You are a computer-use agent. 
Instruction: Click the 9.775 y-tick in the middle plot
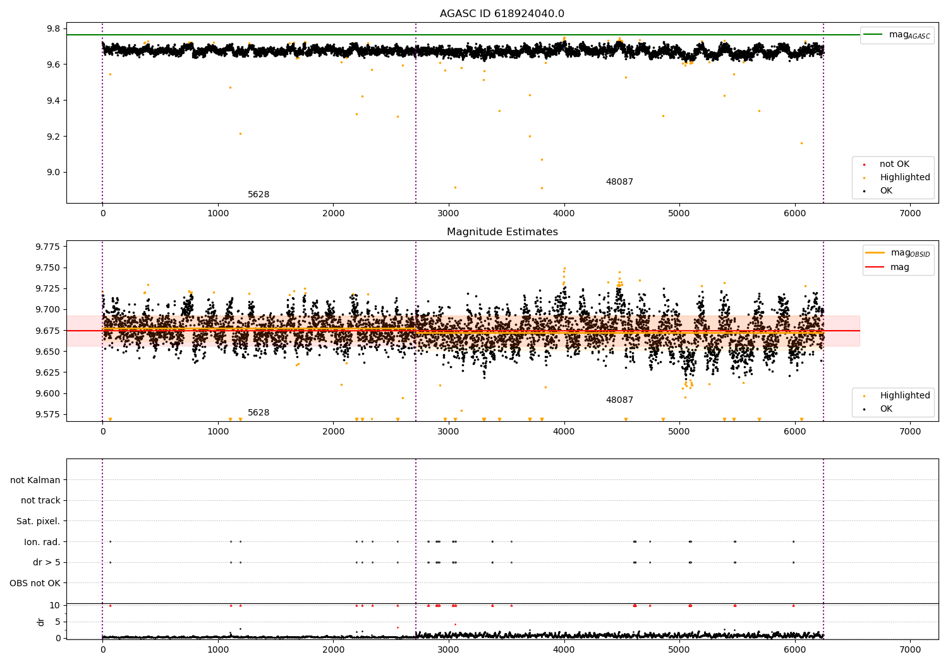point(48,247)
